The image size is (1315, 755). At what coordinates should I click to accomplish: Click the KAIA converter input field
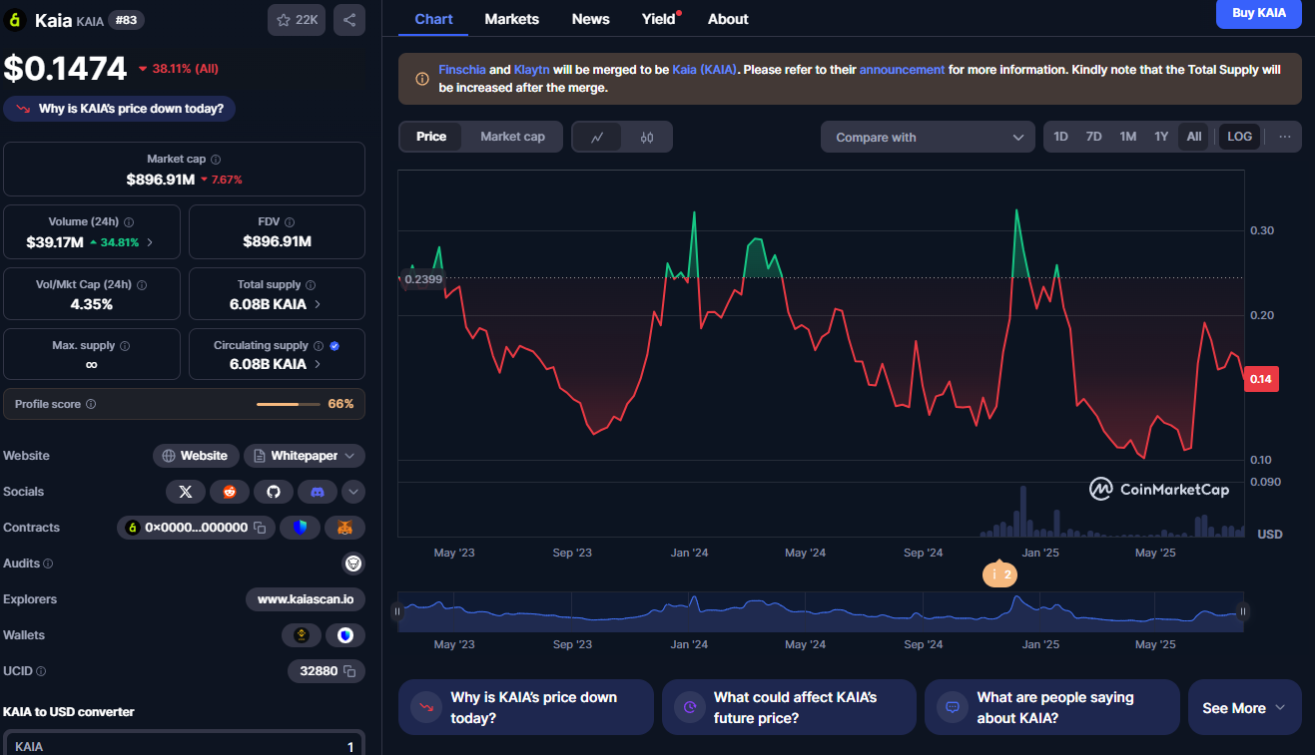pos(184,746)
